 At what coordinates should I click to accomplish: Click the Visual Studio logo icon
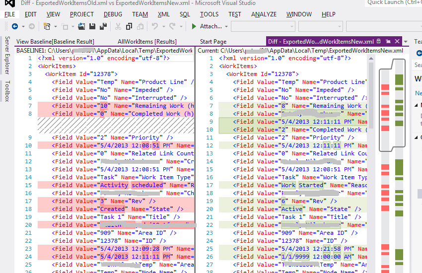click(10, 3)
